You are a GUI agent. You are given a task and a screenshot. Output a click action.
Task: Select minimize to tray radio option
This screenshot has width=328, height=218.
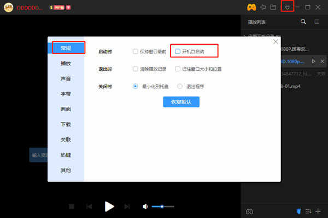pos(136,86)
